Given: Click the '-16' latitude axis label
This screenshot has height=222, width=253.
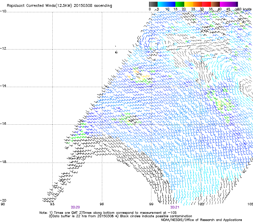Looking at the screenshot, I should [x=3, y=124].
